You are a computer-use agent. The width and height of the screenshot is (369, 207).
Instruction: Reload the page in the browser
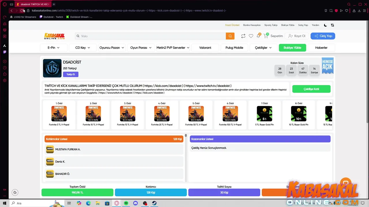[22, 11]
